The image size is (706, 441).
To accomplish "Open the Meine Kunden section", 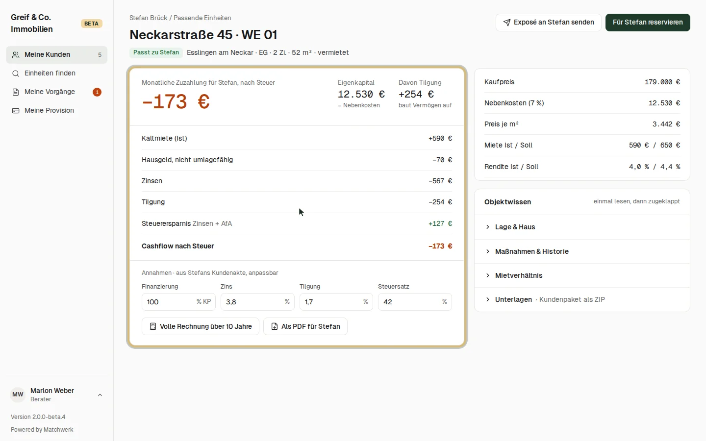I will (56, 55).
